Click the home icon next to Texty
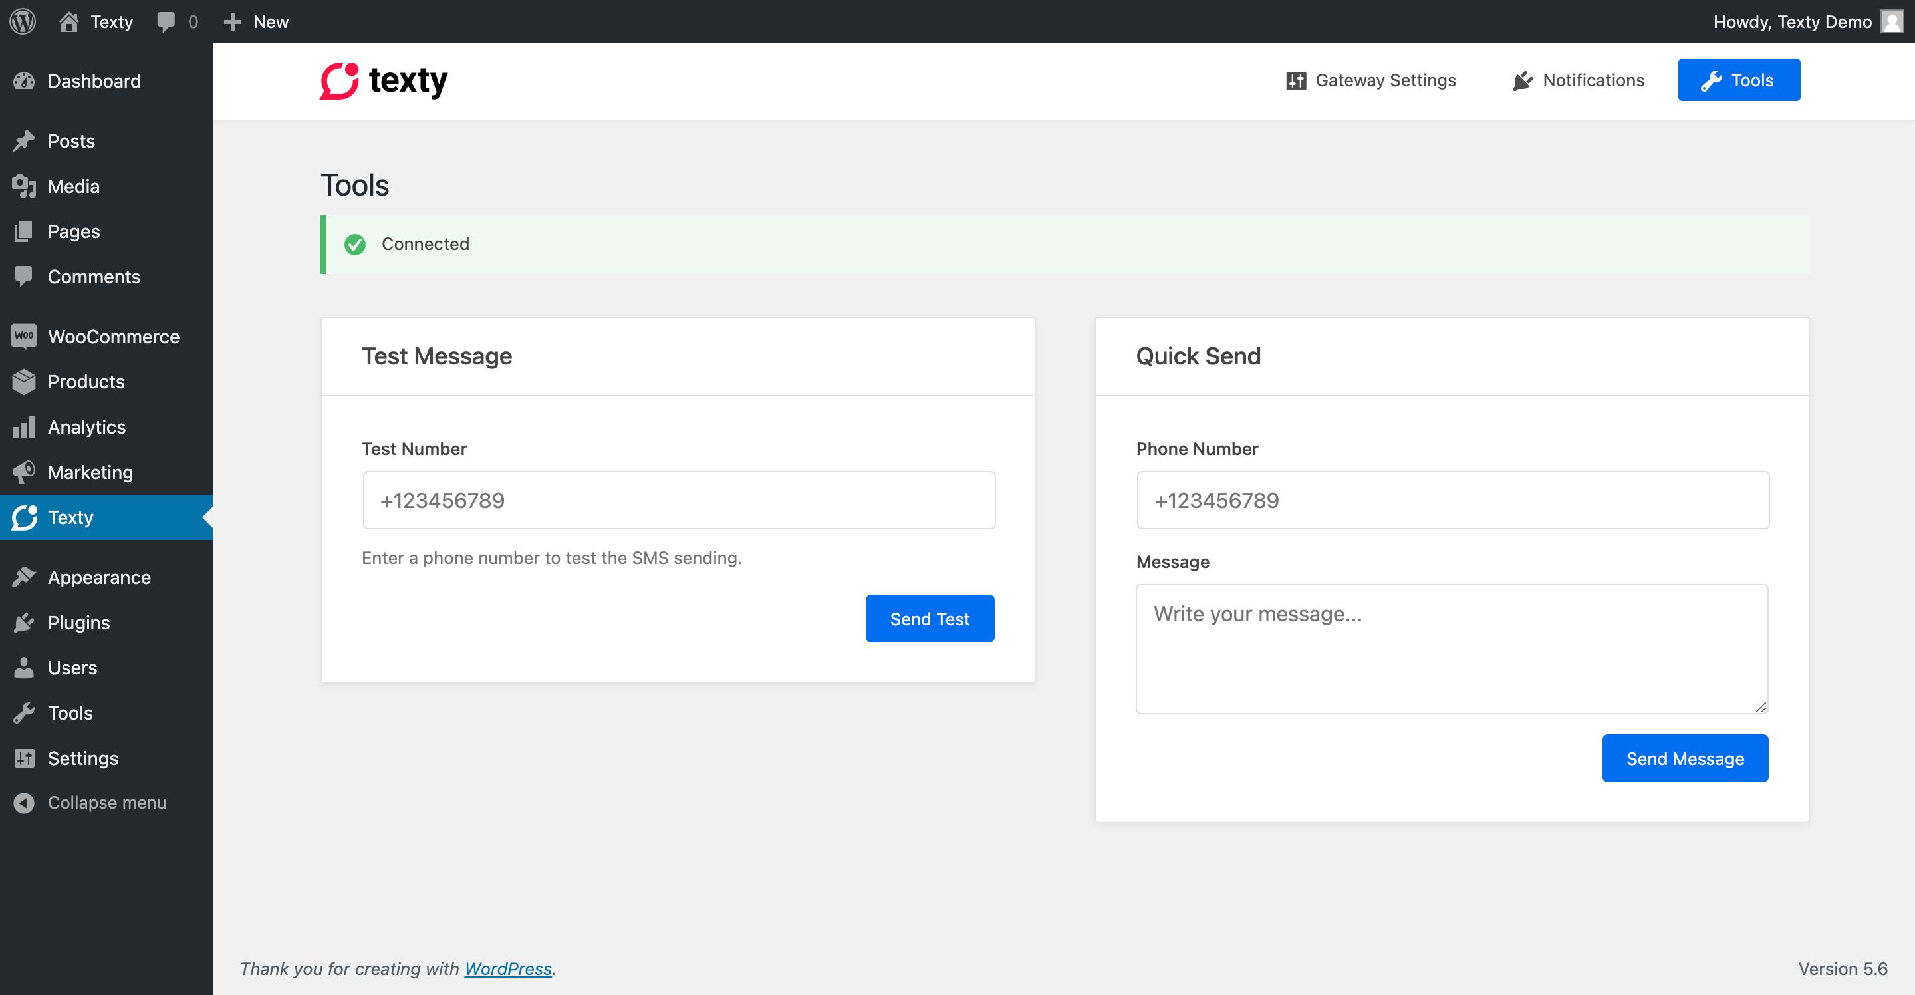The width and height of the screenshot is (1915, 995). pos(69,21)
